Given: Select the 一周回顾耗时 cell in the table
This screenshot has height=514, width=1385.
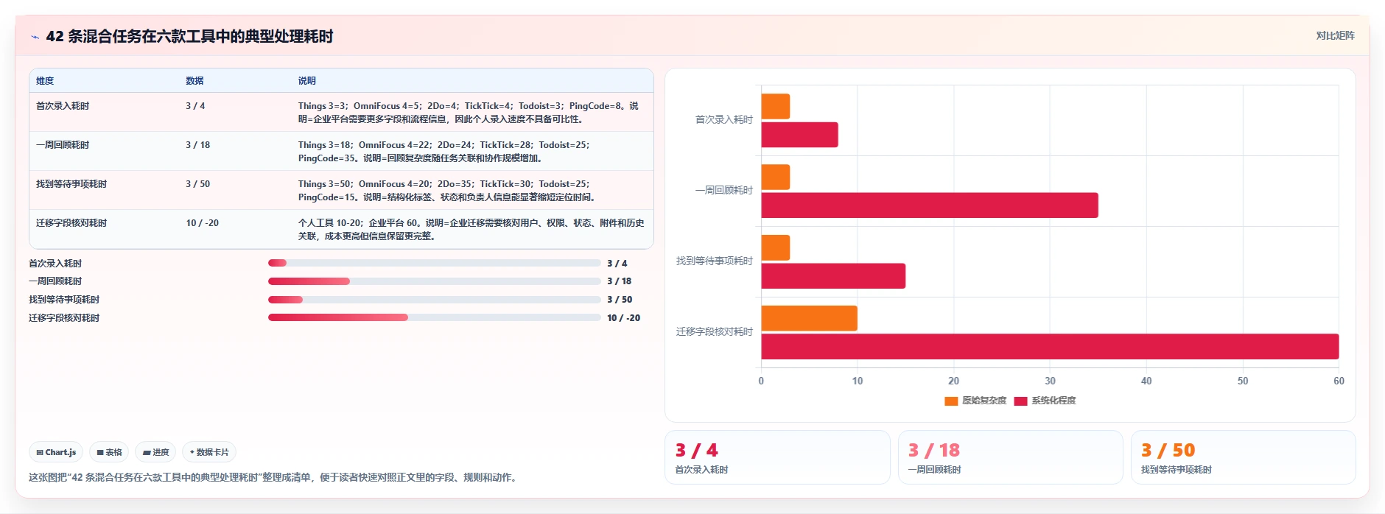Looking at the screenshot, I should click(x=63, y=145).
